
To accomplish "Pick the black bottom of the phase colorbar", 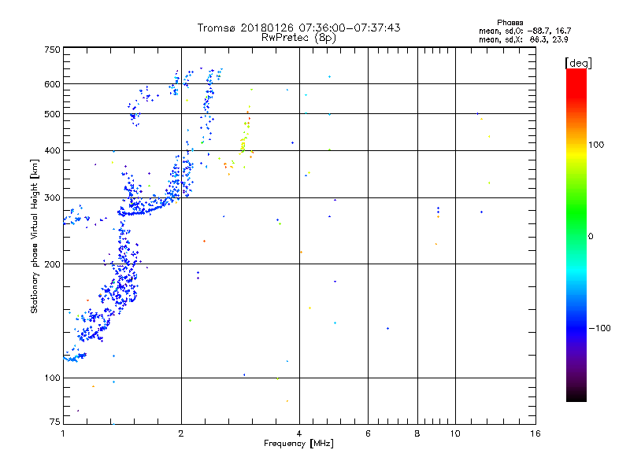I will 576,397.
